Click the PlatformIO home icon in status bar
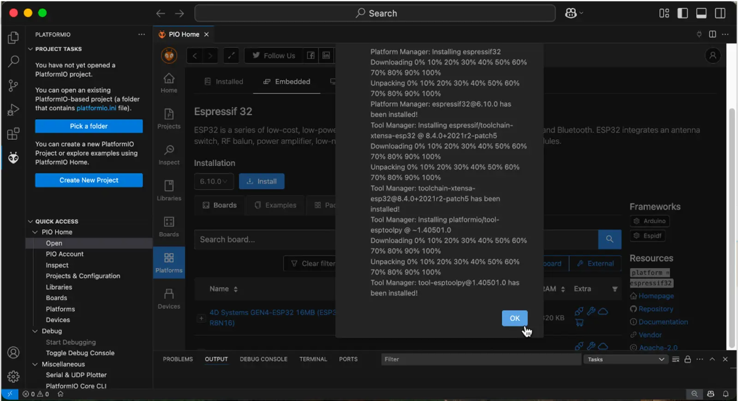This screenshot has height=401, width=738. pos(60,394)
